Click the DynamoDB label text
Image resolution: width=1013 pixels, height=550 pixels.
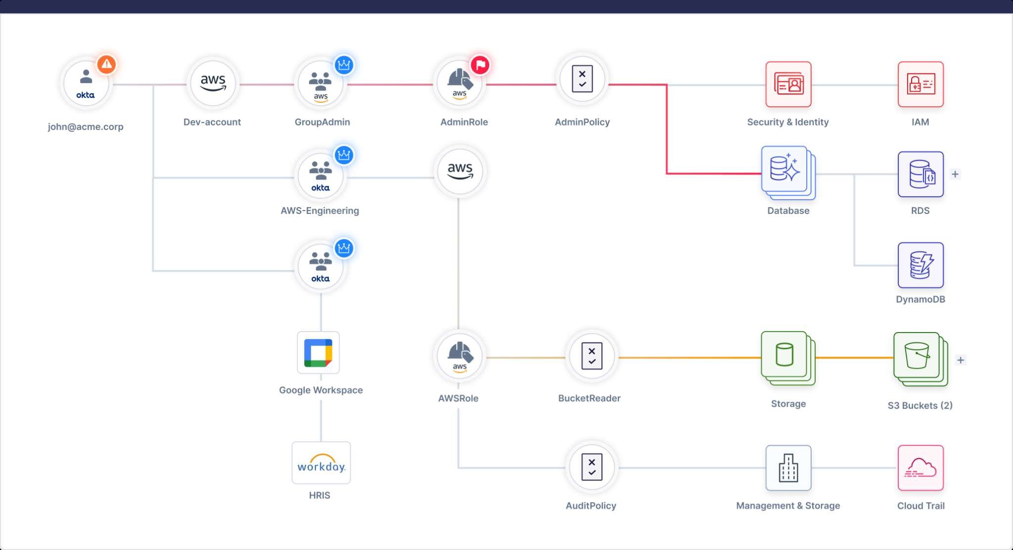[921, 299]
